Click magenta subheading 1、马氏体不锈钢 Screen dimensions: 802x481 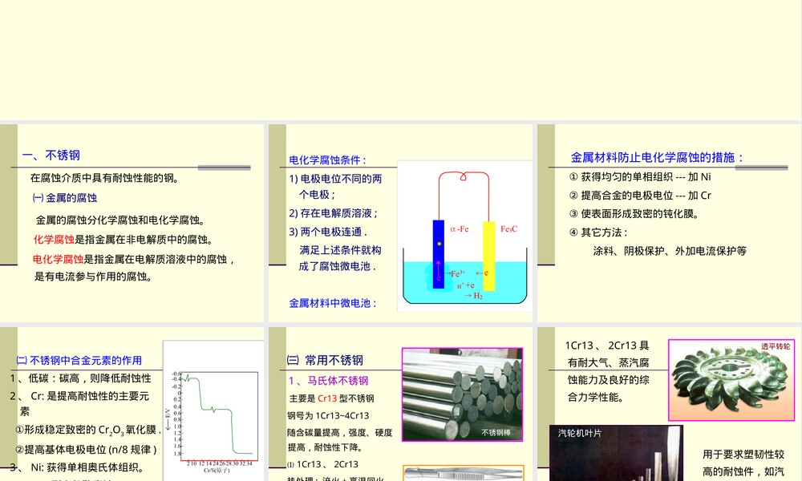(328, 381)
